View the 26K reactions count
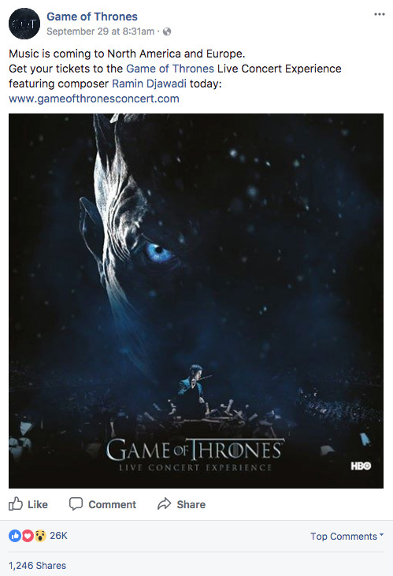393x576 pixels. coord(58,536)
